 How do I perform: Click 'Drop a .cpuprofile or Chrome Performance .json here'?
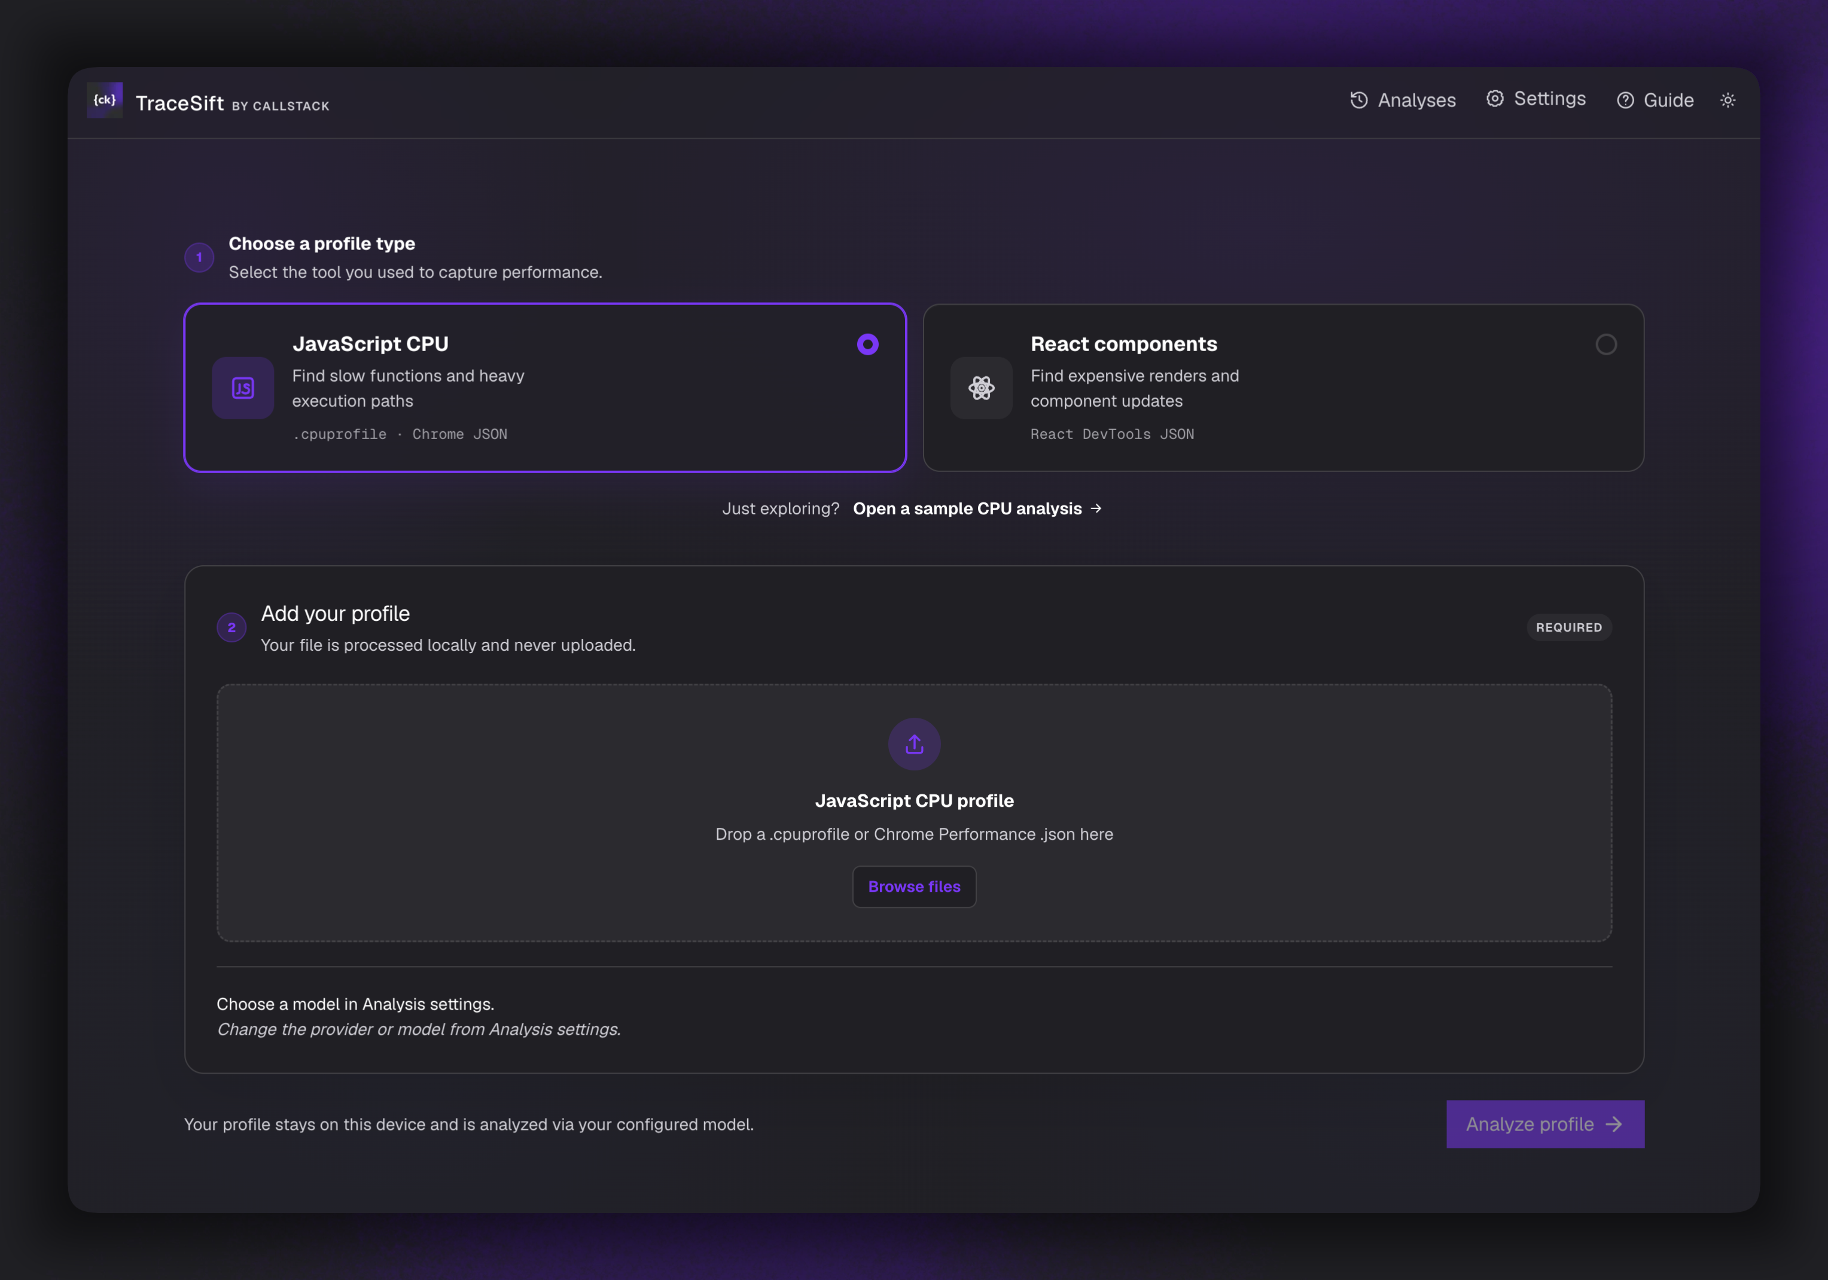(x=914, y=834)
